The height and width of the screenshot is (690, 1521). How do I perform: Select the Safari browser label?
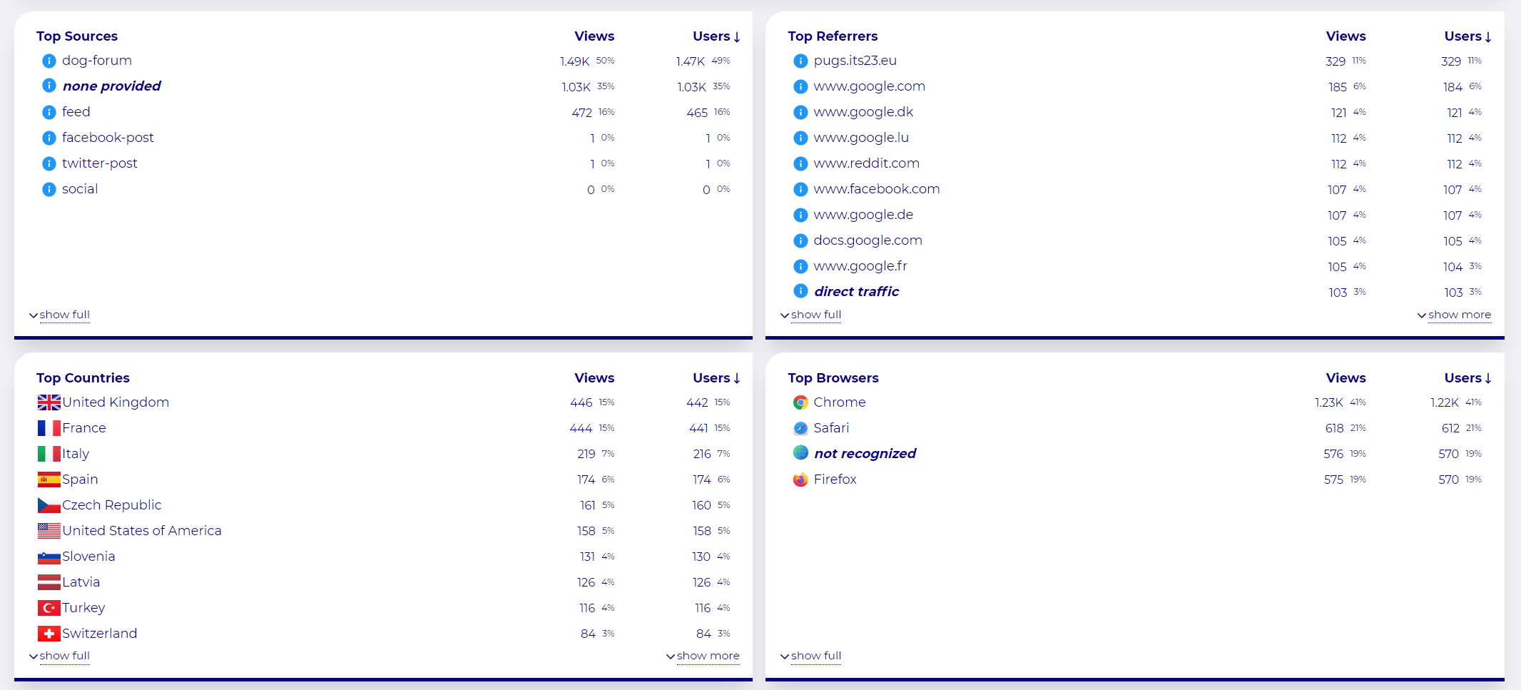coord(832,428)
